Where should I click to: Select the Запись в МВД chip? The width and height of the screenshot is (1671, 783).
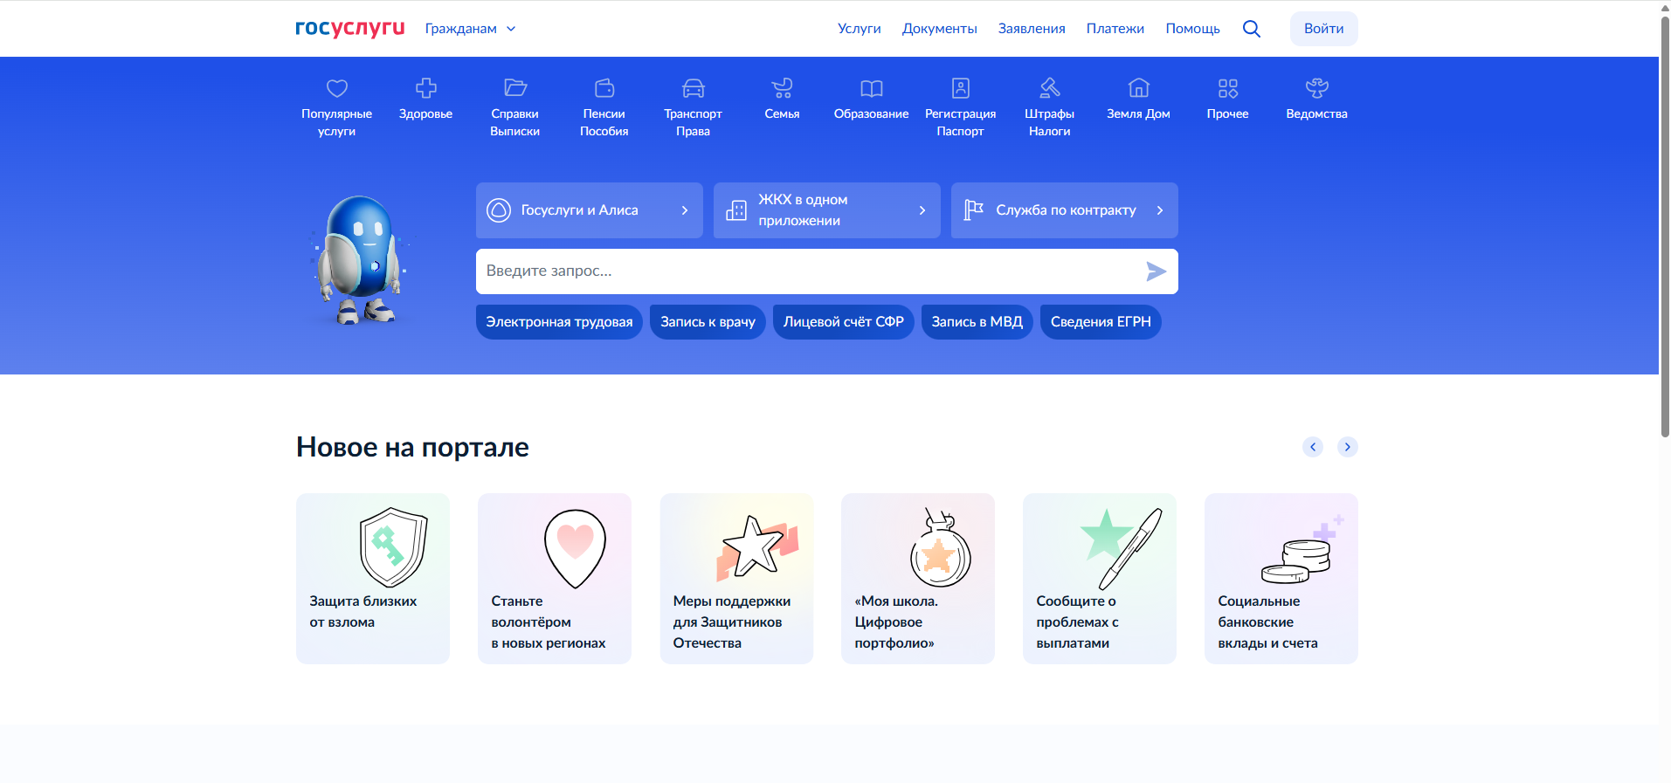pos(977,322)
